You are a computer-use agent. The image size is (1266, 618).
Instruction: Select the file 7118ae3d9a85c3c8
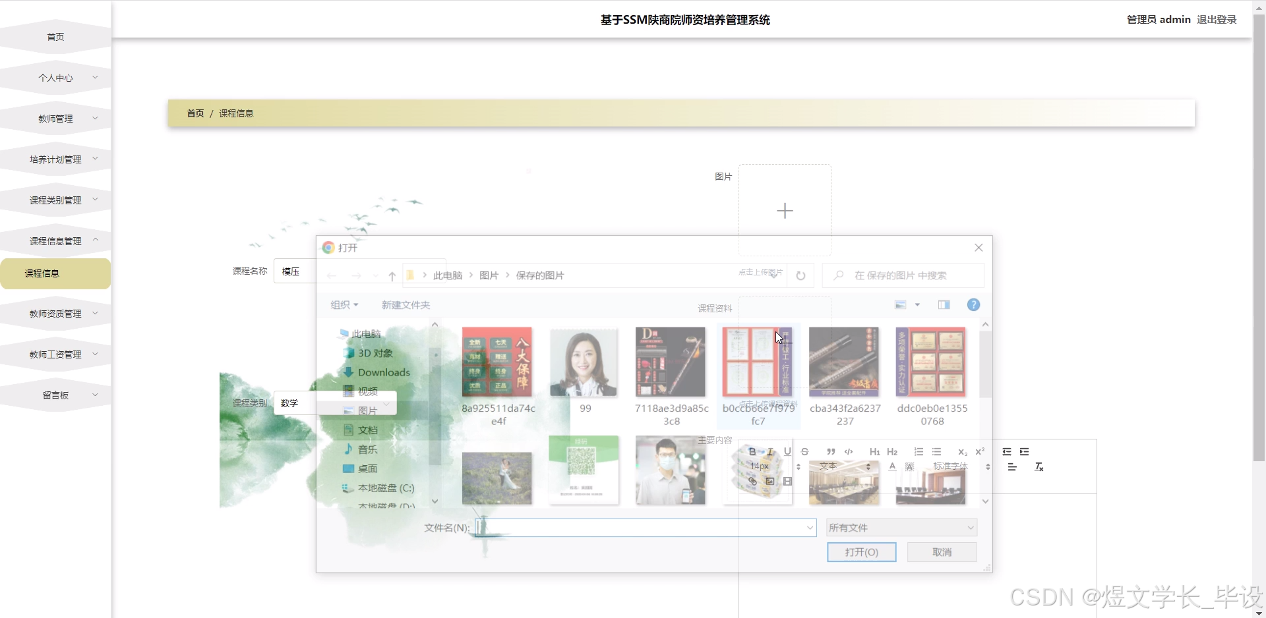point(671,377)
